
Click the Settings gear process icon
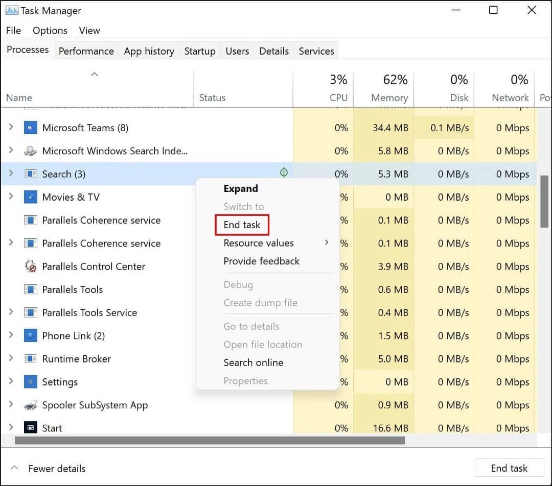tap(31, 381)
